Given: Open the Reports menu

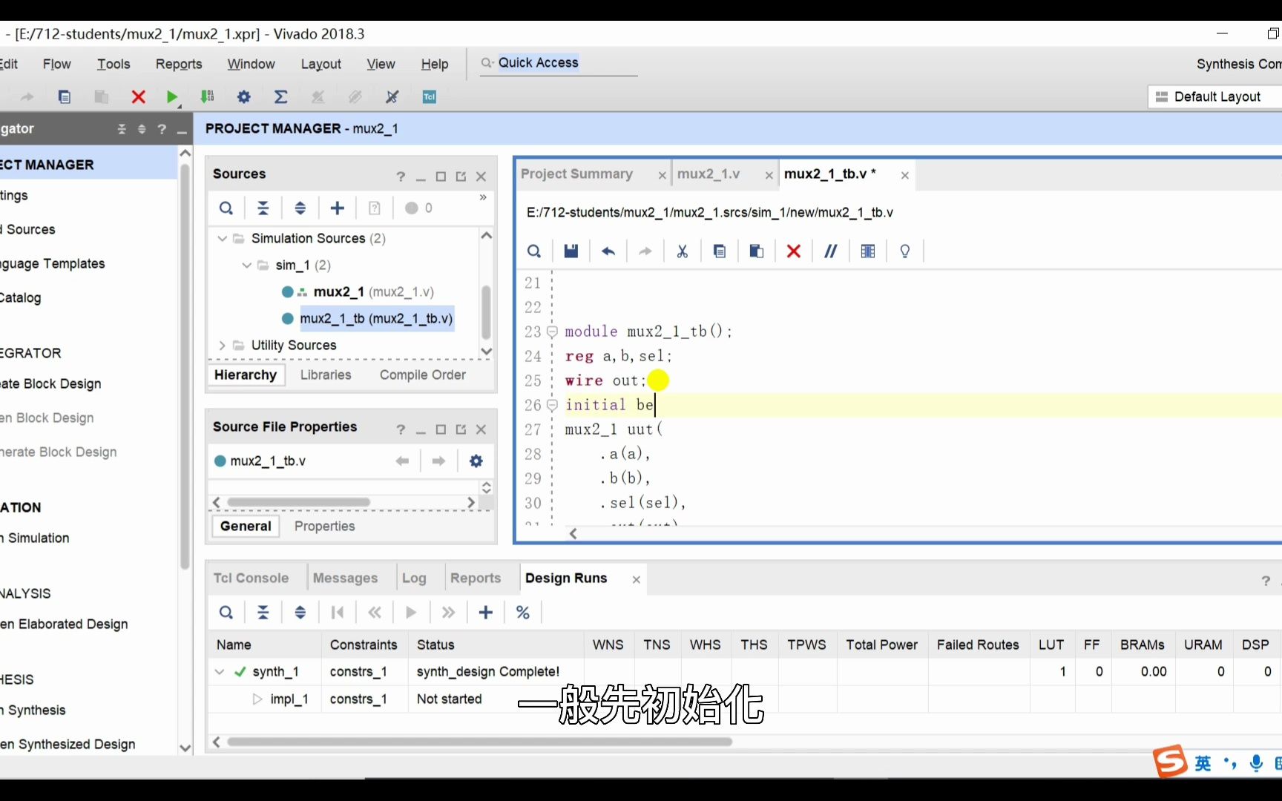Looking at the screenshot, I should (179, 64).
